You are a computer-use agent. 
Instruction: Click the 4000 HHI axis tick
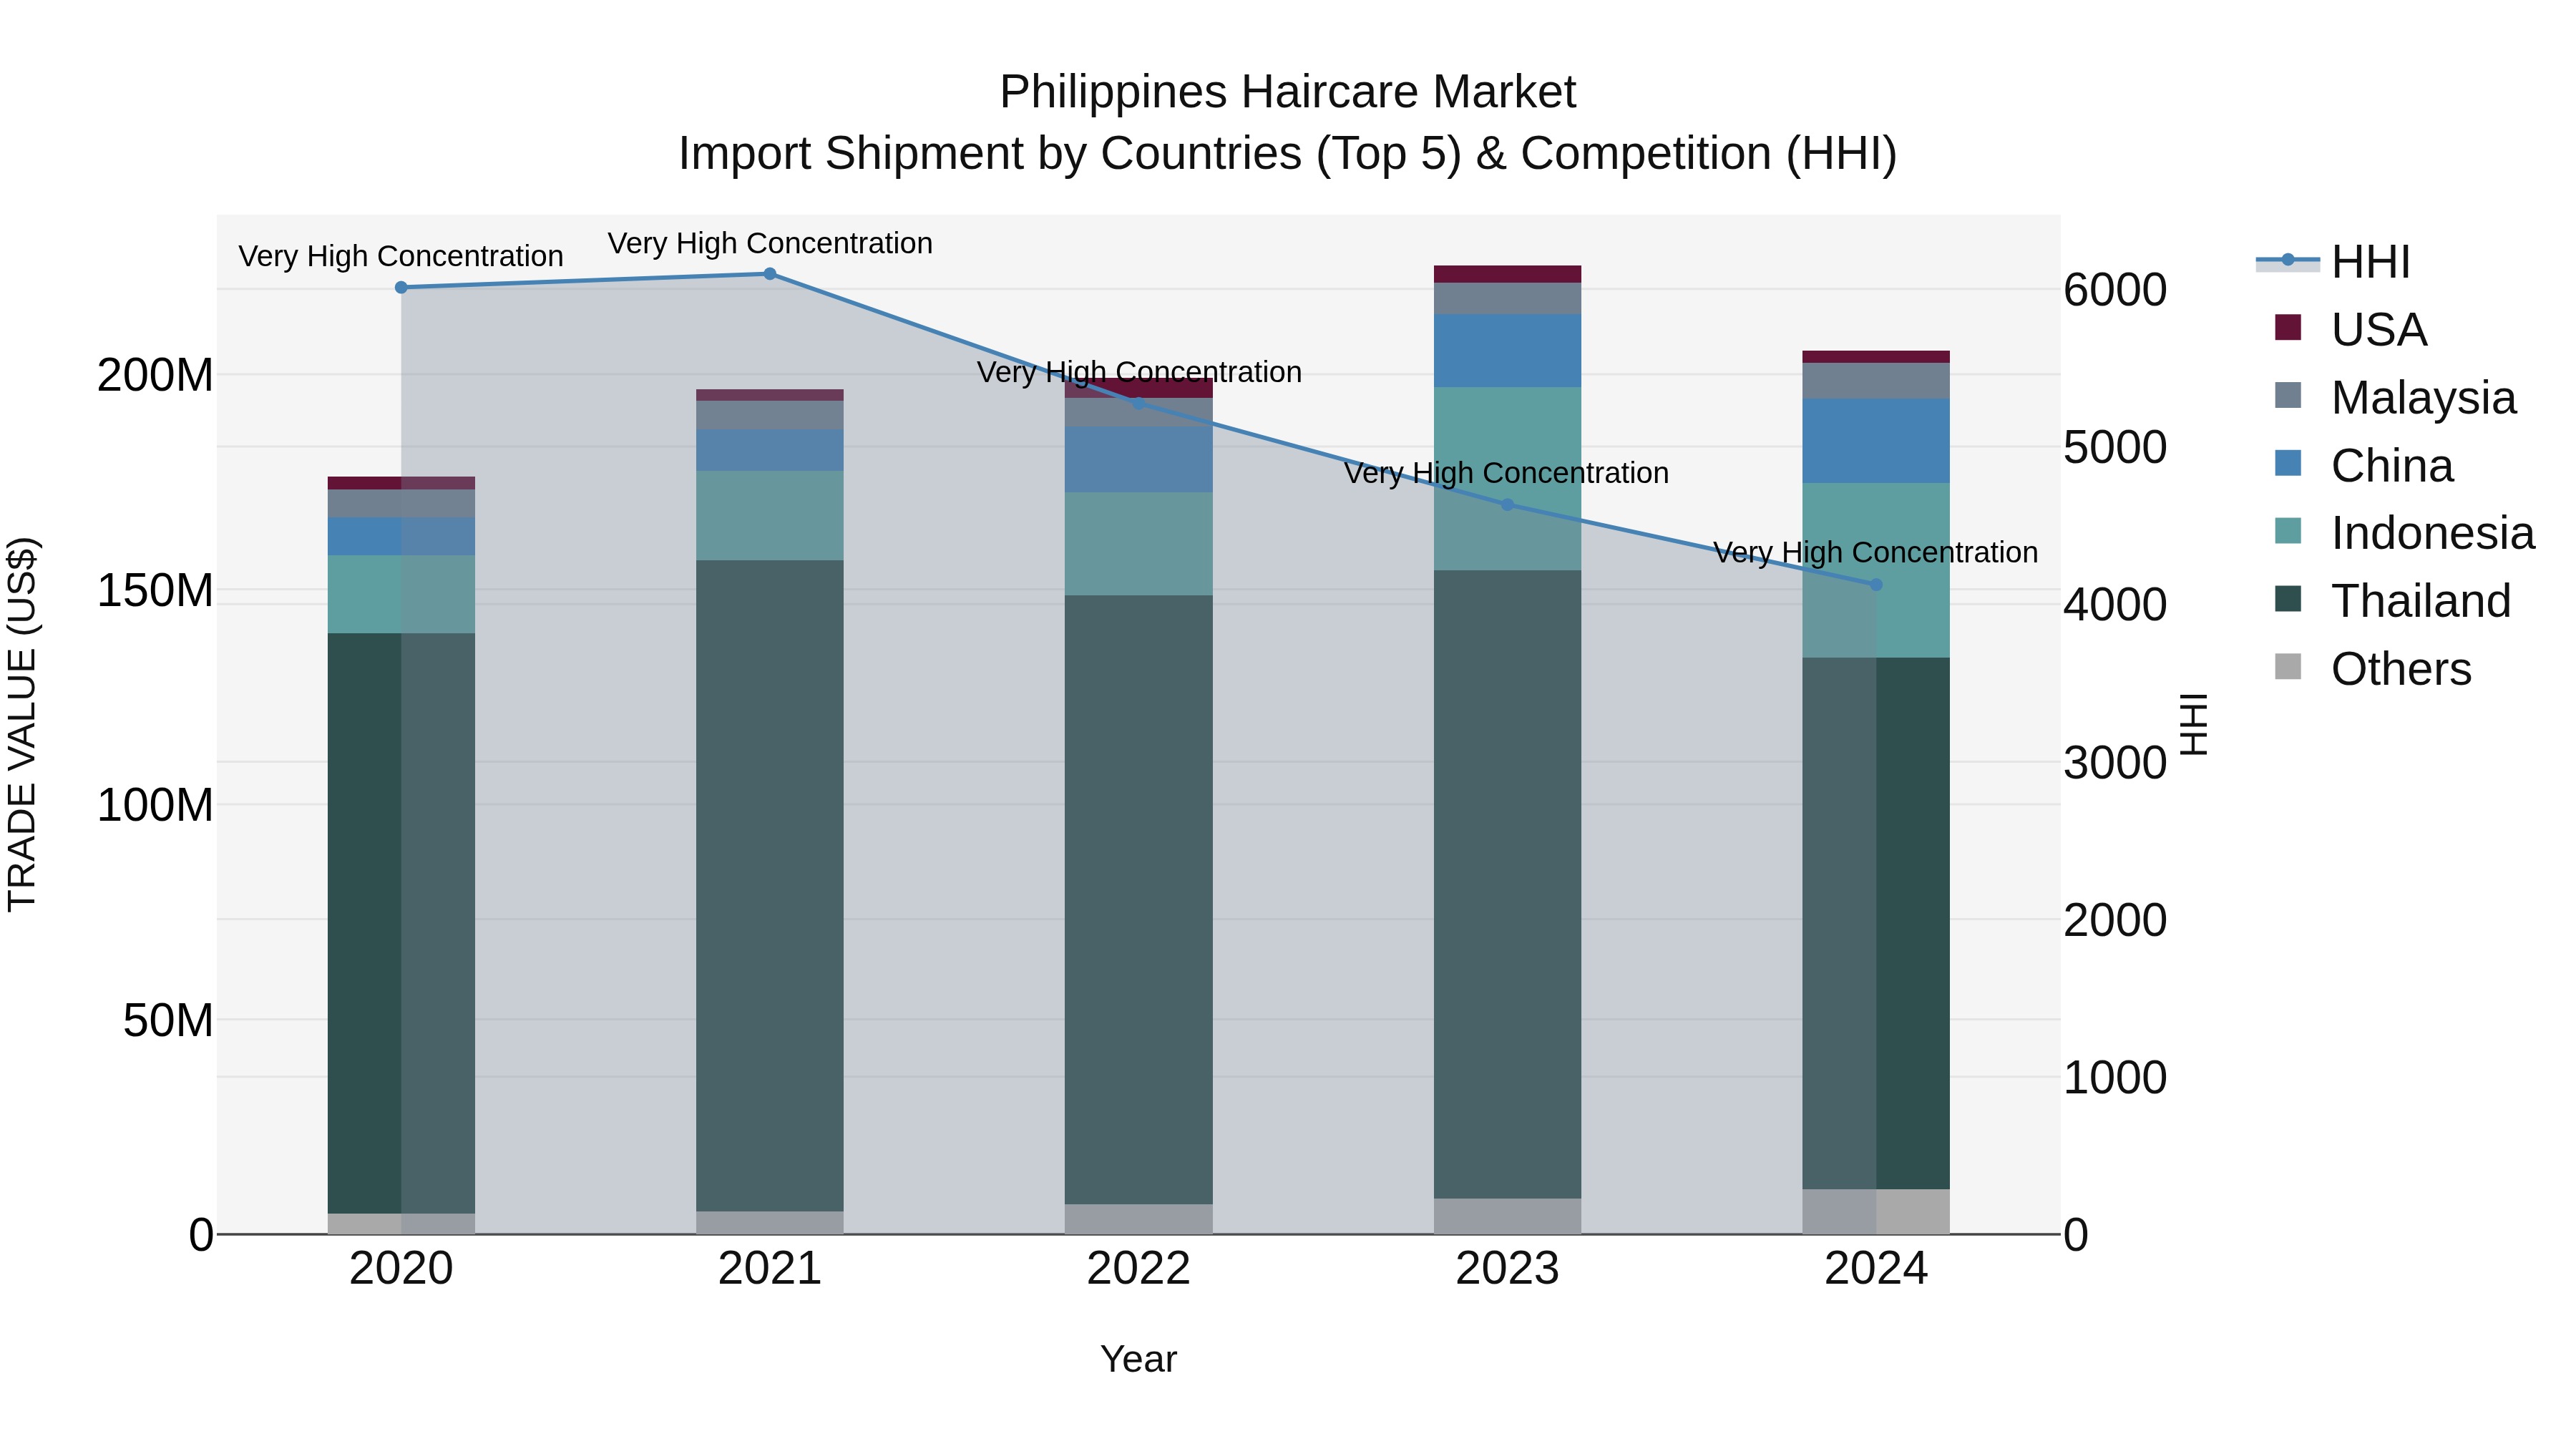2115,605
